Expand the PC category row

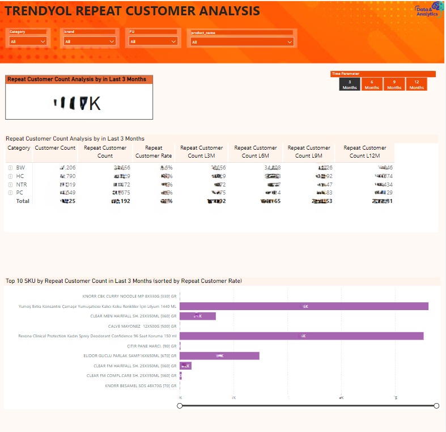coord(11,193)
